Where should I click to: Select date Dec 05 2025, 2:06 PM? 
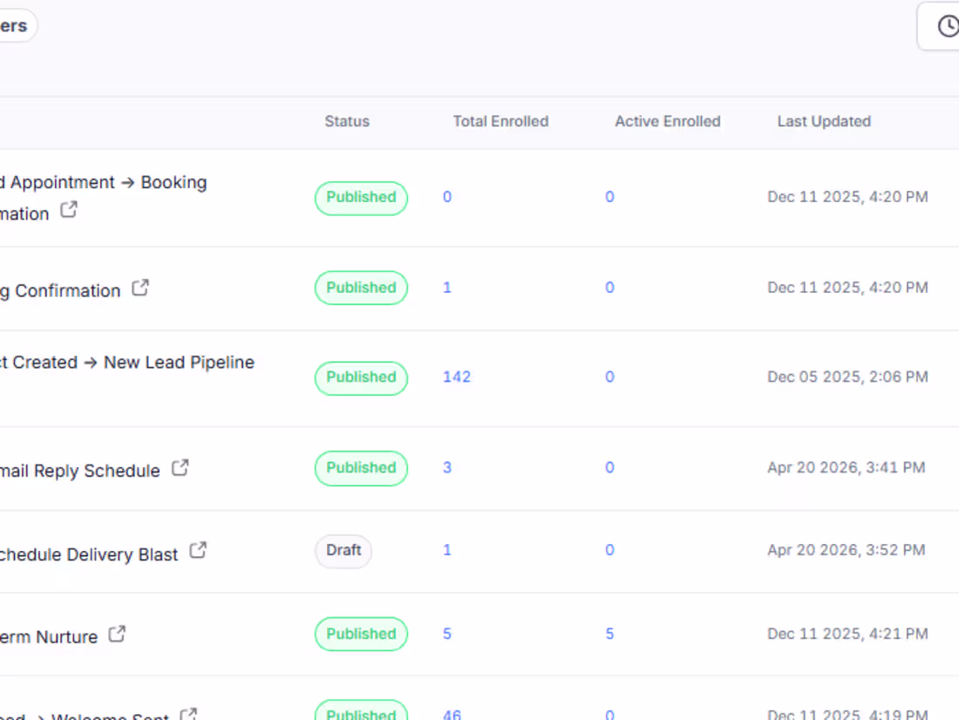coord(847,377)
